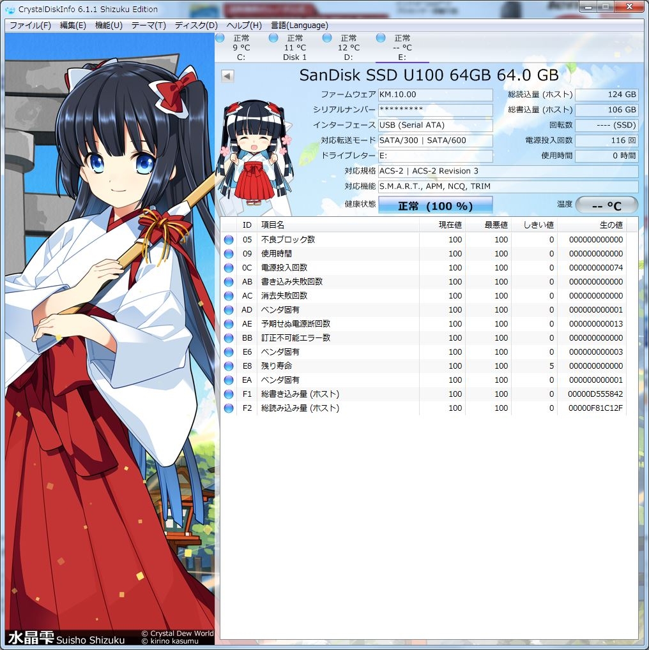
Task: Click the total host reads value 124 GB
Action: click(606, 94)
